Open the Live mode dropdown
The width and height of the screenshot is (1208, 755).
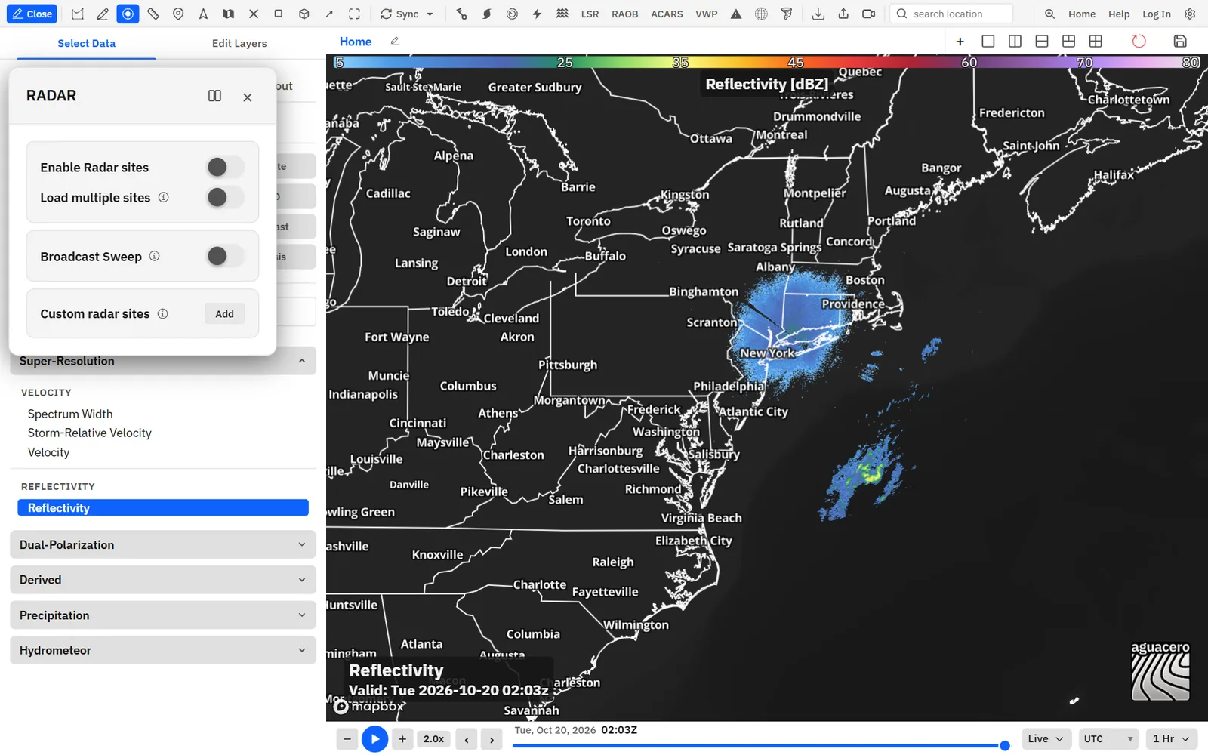click(1046, 738)
